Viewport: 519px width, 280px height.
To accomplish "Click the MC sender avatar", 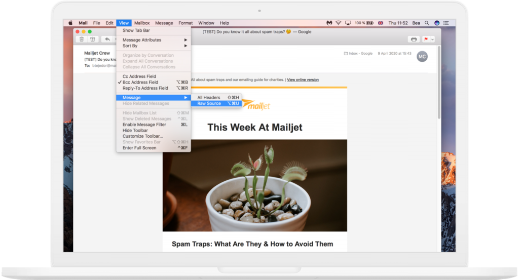I will coord(422,56).
